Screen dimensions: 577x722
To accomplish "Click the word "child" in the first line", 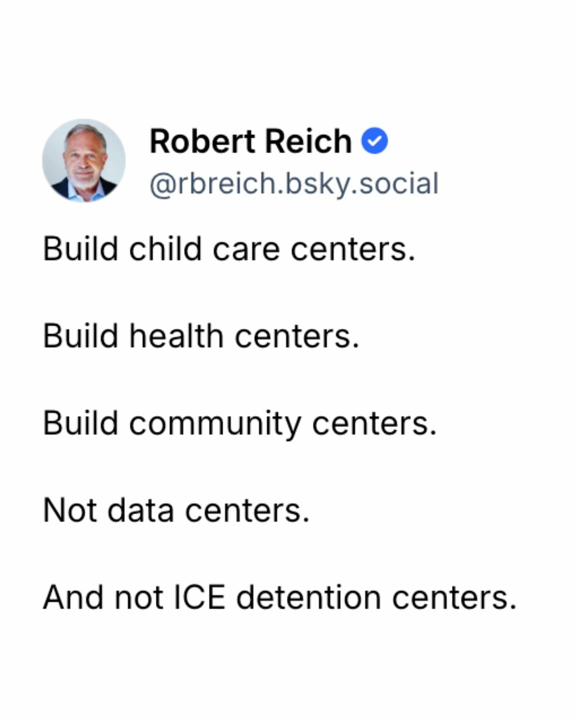I will point(165,249).
